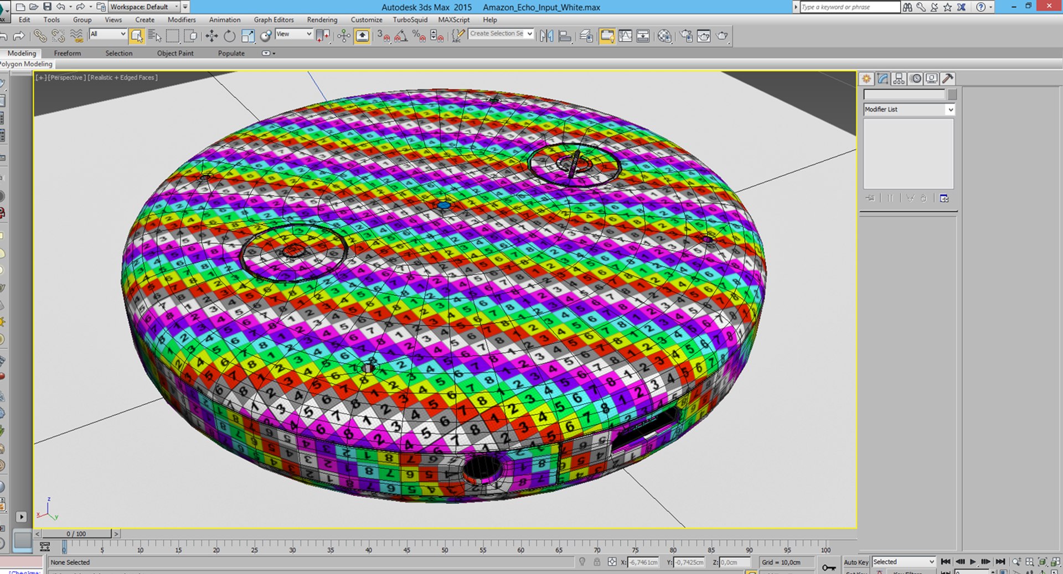Image resolution: width=1063 pixels, height=574 pixels.
Task: Toggle the 3D Snaps button
Action: [x=383, y=36]
